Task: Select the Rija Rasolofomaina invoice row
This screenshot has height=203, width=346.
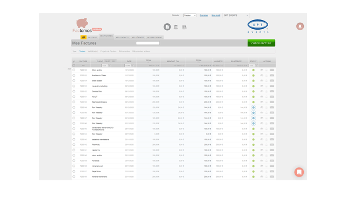Action: [x=74, y=102]
